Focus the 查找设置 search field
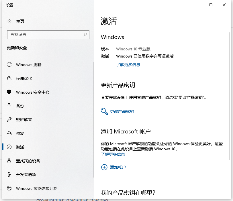 (x=48, y=35)
